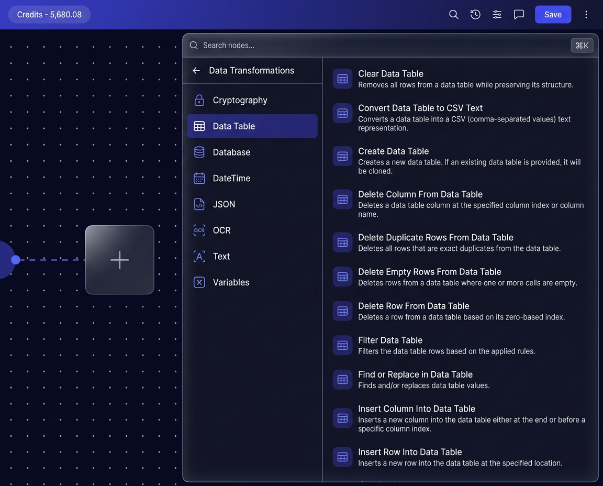Viewport: 603px width, 486px height.
Task: Click the Database cylinder icon
Action: point(199,152)
